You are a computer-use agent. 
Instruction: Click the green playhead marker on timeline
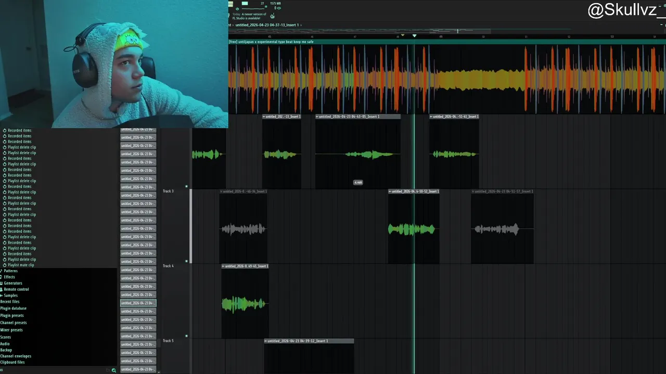click(x=414, y=36)
